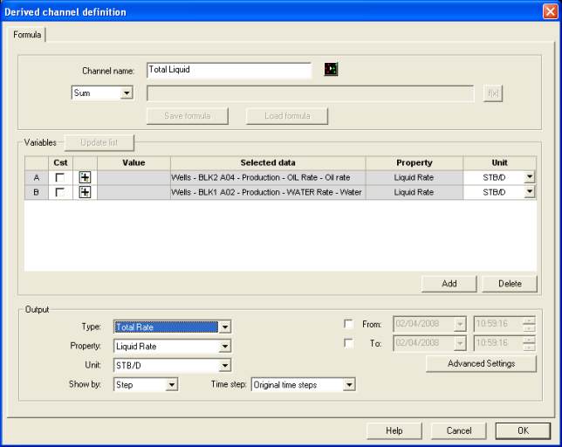Click the plus icon in row A
The image size is (562, 447).
click(x=85, y=177)
